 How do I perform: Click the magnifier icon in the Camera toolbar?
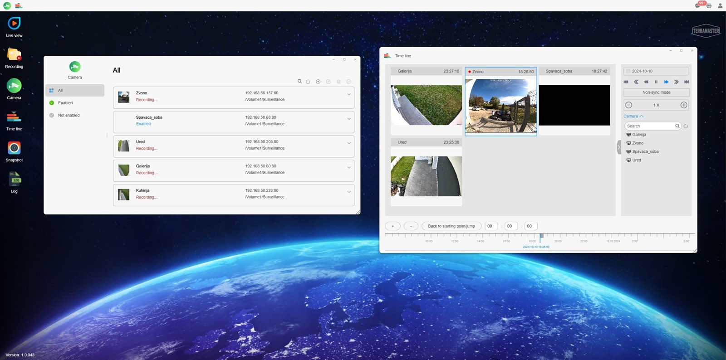coord(299,82)
